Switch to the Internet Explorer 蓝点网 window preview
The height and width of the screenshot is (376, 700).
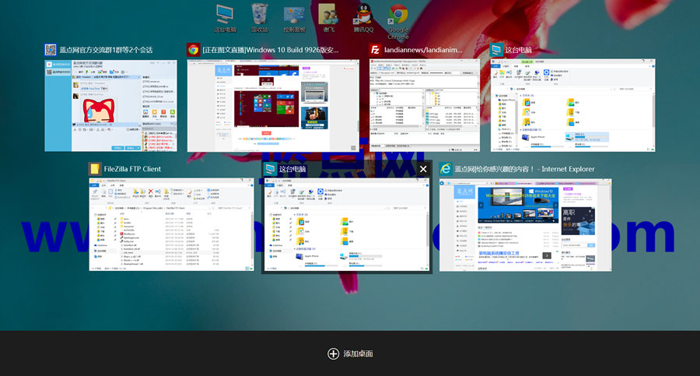coord(526,225)
